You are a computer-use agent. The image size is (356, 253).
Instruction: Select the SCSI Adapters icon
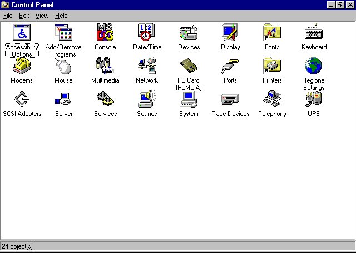coord(22,99)
